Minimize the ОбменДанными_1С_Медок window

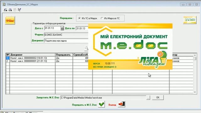click(183, 4)
